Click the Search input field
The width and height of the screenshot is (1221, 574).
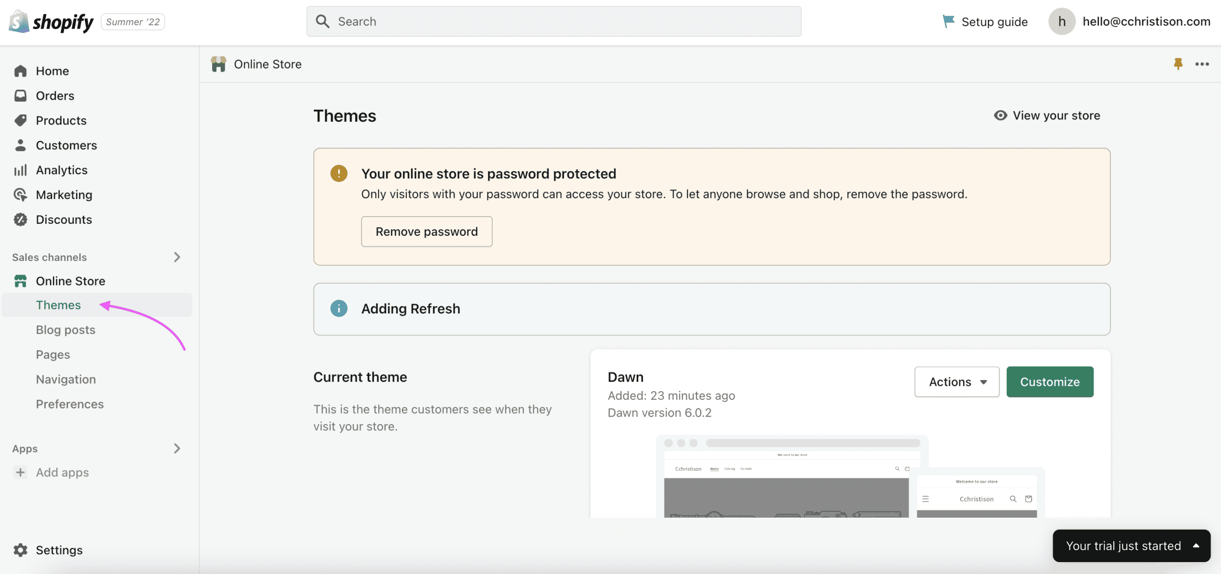point(553,21)
